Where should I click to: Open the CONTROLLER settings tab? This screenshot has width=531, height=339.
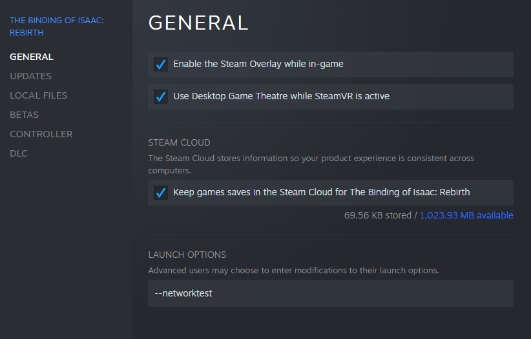[x=41, y=134]
